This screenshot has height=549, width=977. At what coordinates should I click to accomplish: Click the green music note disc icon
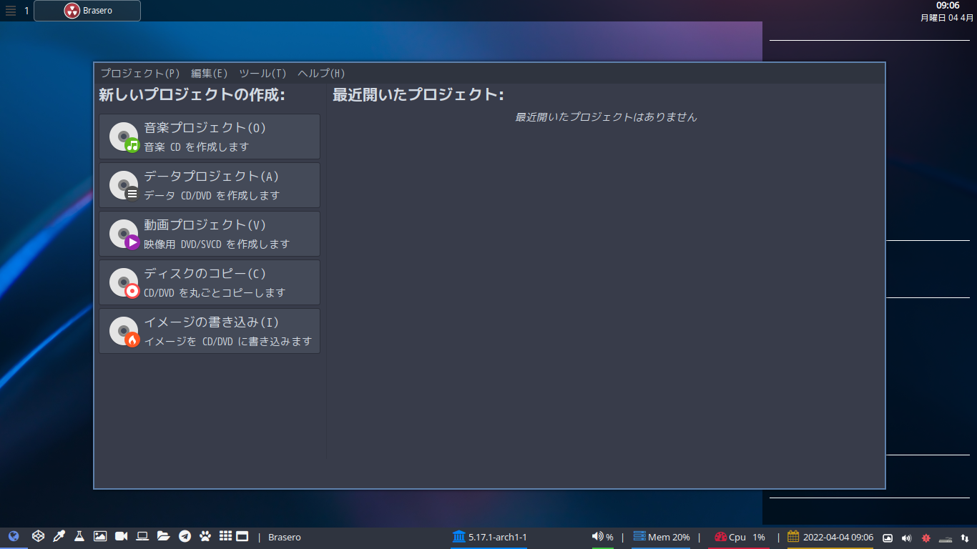pyautogui.click(x=122, y=137)
